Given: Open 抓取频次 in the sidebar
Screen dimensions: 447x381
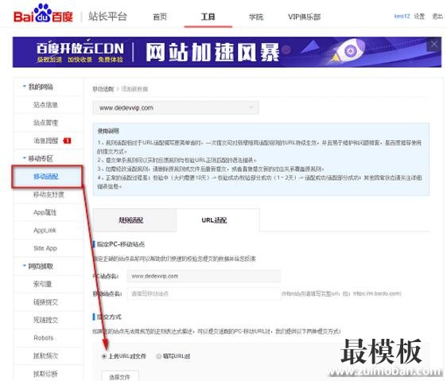Looking at the screenshot, I should (45, 356).
